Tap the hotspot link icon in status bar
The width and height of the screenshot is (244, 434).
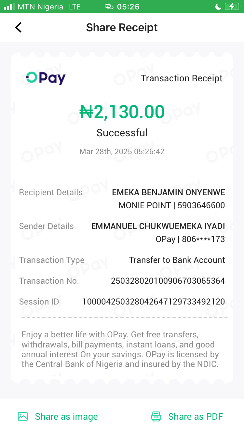point(109,7)
